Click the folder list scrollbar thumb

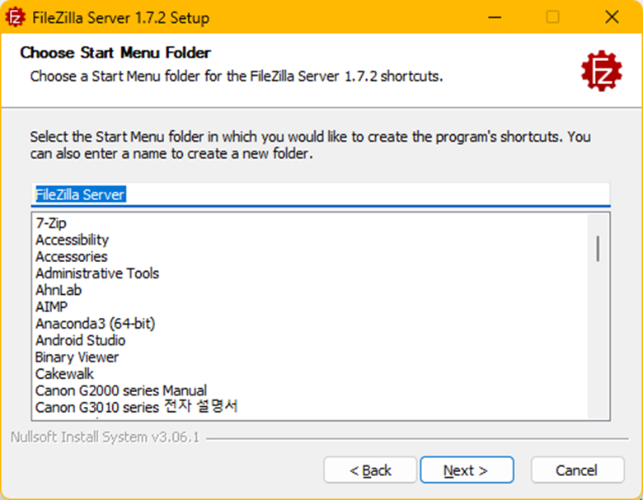pyautogui.click(x=598, y=249)
